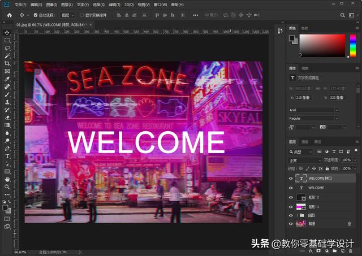362x256 pixels.
Task: Toggle Quick Mask mode icon
Action: [x=7, y=219]
